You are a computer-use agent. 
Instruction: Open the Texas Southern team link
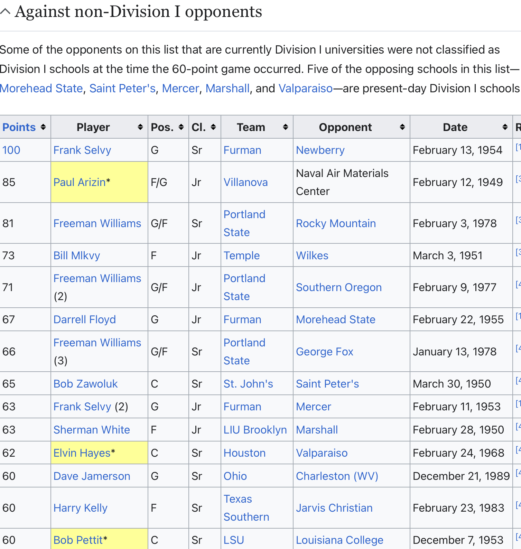[x=246, y=508]
